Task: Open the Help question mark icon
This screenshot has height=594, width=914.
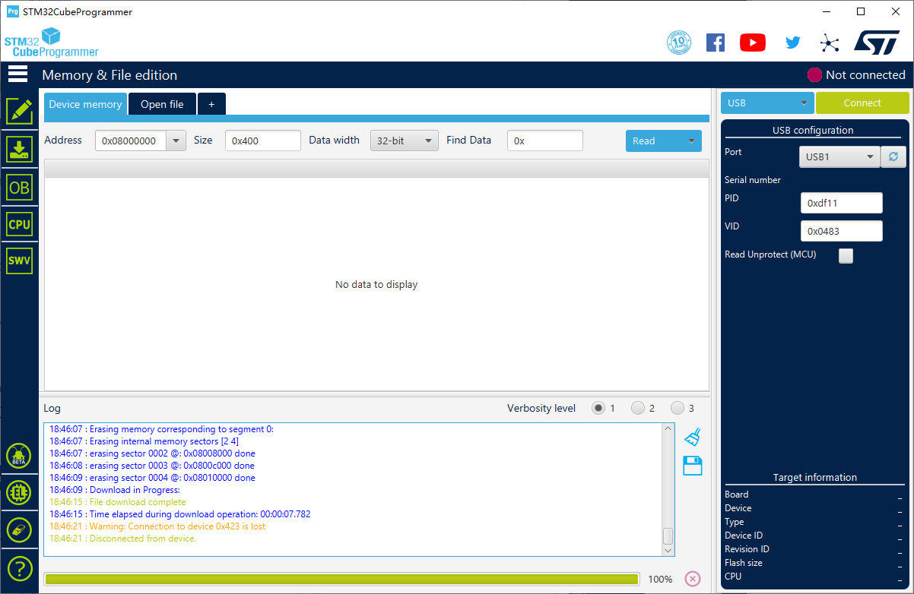Action: [x=19, y=568]
